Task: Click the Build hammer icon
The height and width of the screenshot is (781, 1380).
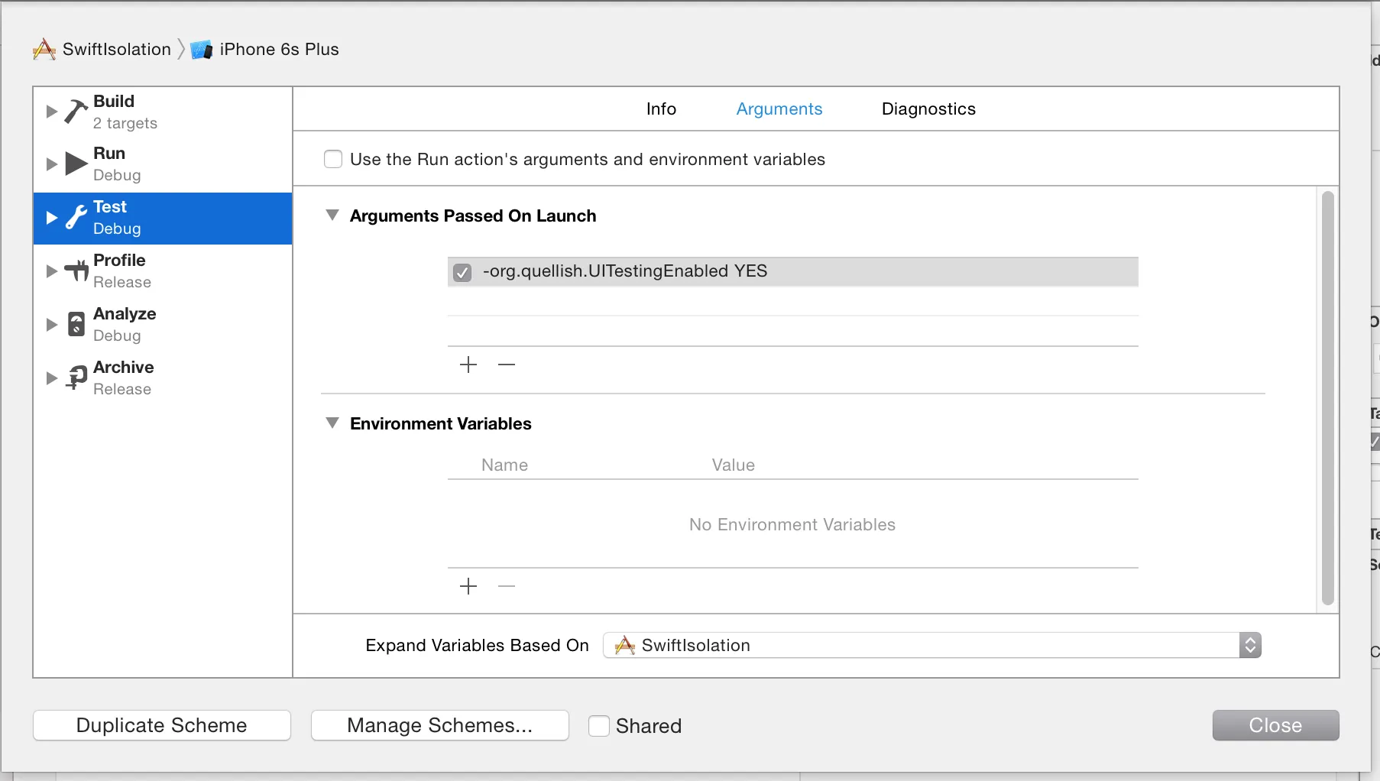Action: (76, 112)
